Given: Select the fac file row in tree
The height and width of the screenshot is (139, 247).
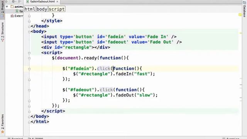Looking at the screenshot, I should [14, 11].
